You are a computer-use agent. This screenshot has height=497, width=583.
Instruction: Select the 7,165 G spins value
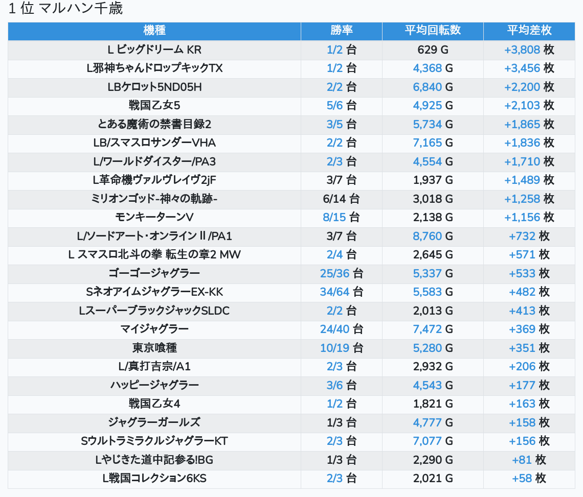[433, 143]
